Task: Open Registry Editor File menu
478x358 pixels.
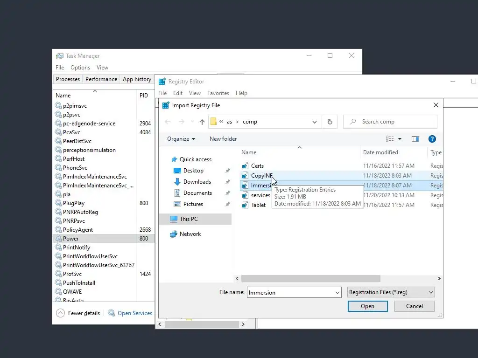Action: coord(162,93)
